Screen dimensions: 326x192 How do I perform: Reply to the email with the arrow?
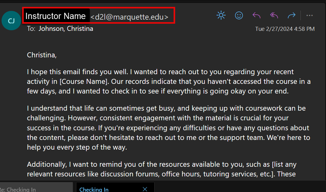[x=256, y=15]
